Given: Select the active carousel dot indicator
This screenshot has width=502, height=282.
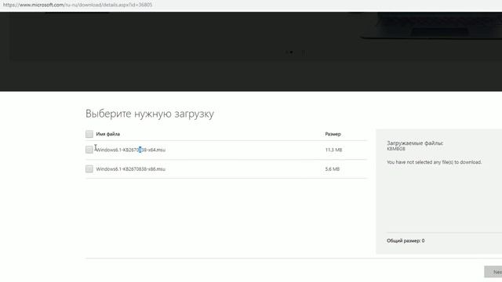Looking at the screenshot, I should [x=291, y=52].
